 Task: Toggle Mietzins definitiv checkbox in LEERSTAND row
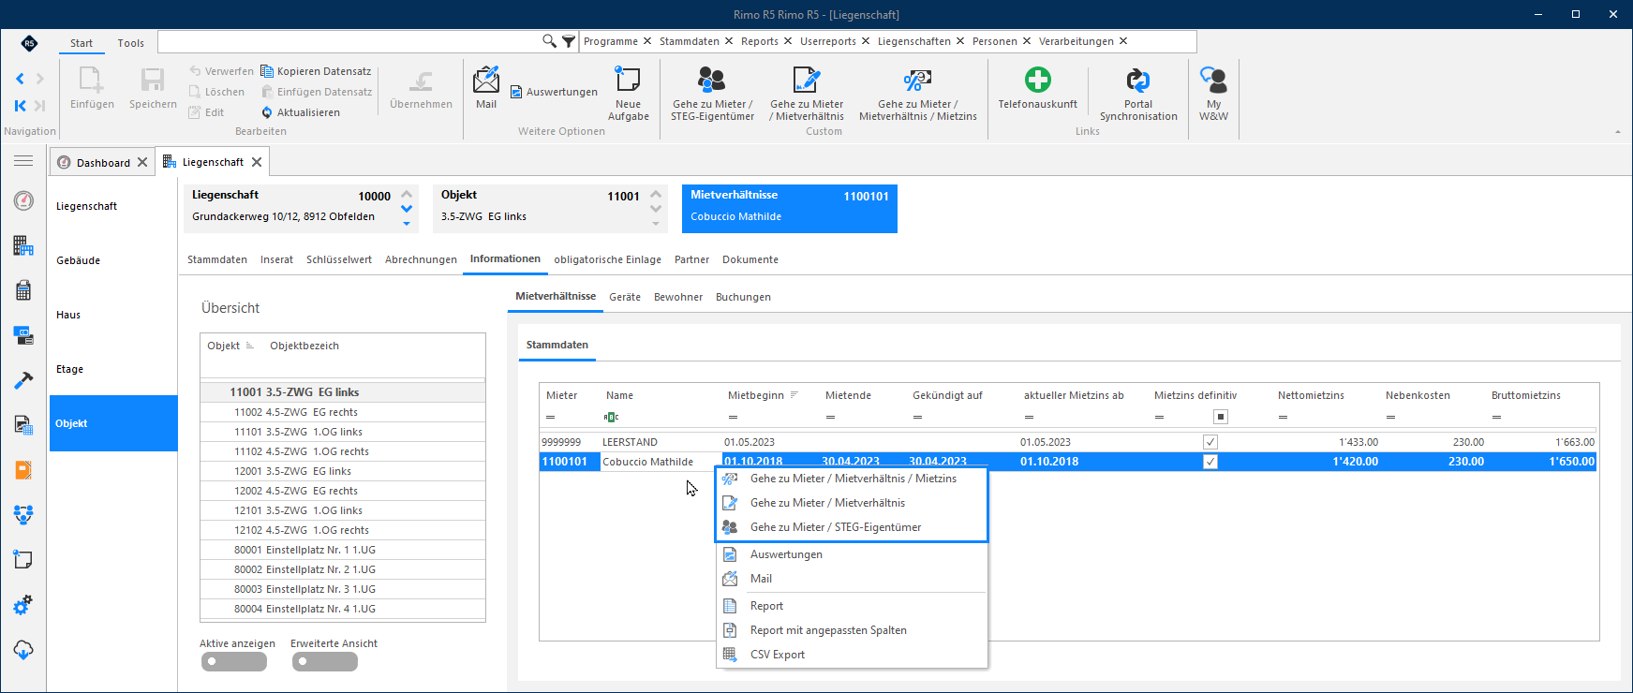[x=1210, y=442]
